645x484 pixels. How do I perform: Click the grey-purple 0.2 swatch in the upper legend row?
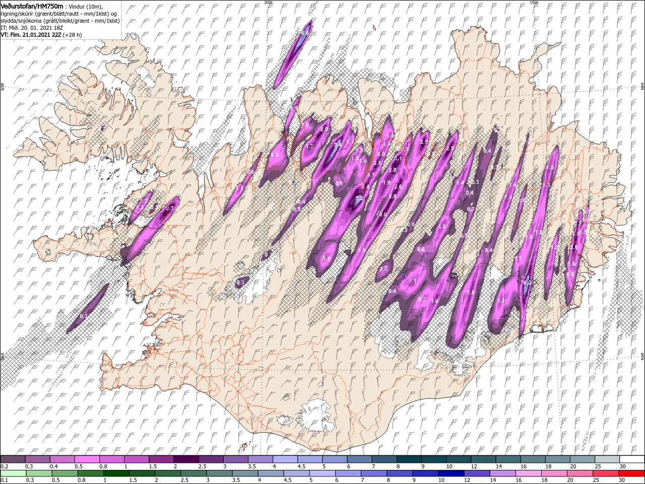13,459
